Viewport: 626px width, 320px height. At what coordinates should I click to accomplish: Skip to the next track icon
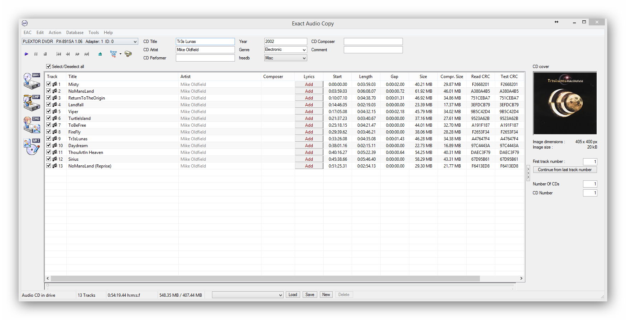point(86,54)
